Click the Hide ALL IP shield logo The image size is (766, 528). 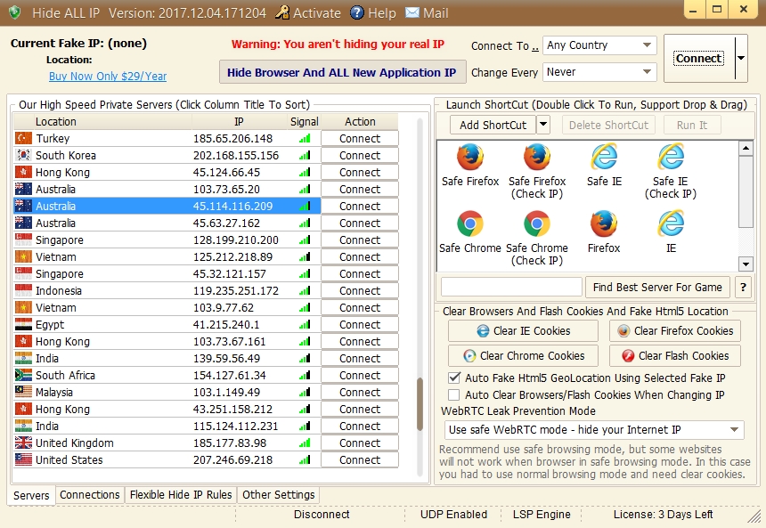point(14,12)
